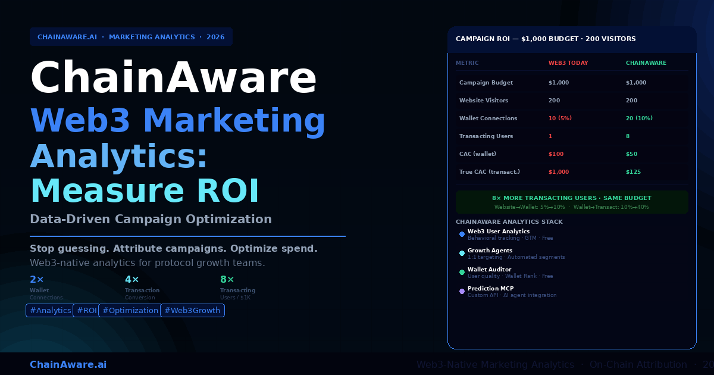Click the CHAINAWARE column header
The width and height of the screenshot is (714, 375).
(x=646, y=62)
